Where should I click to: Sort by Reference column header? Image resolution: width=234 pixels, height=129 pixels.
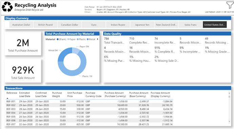tap(12, 93)
